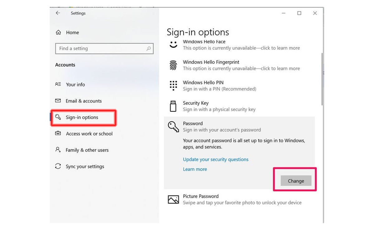The height and width of the screenshot is (230, 374).
Task: Click the vertical scrollbar thumb
Action: (x=322, y=79)
